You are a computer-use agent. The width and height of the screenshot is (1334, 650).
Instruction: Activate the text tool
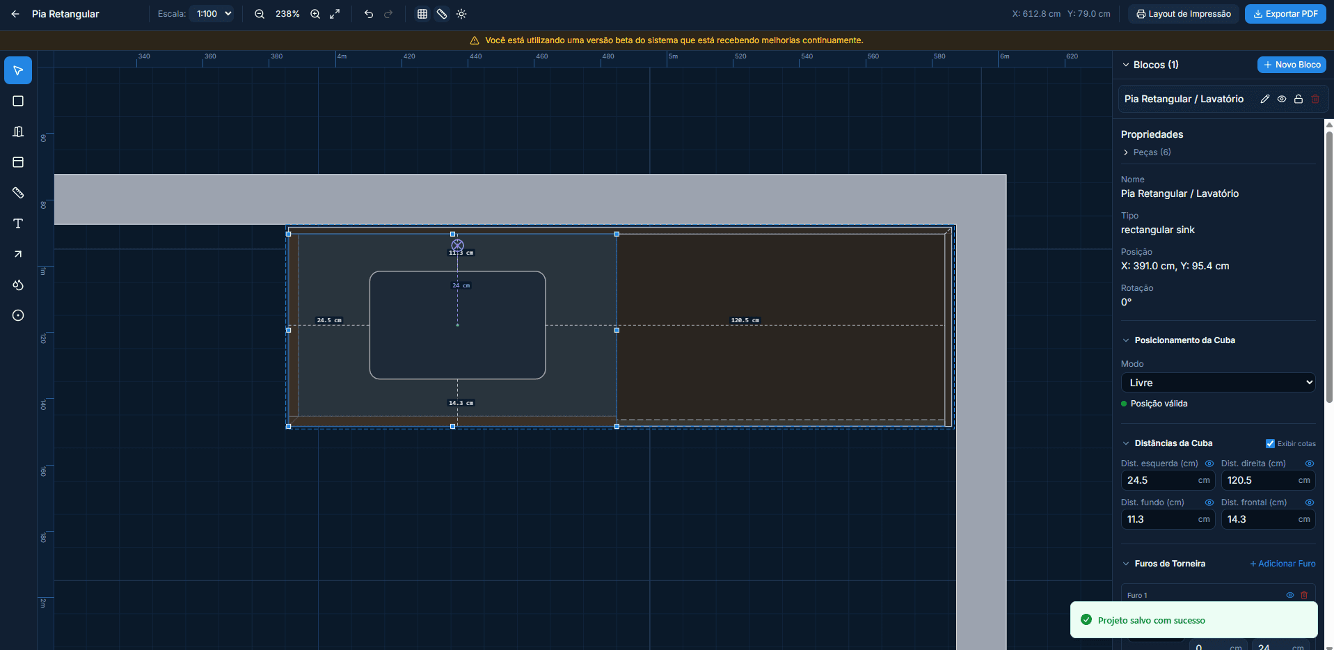pos(18,223)
